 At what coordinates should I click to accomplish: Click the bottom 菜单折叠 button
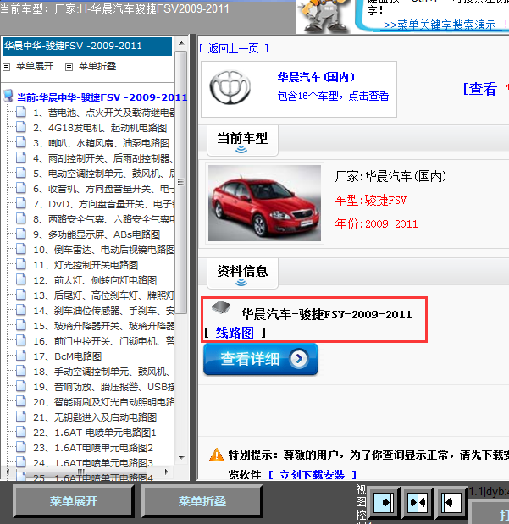(x=202, y=501)
